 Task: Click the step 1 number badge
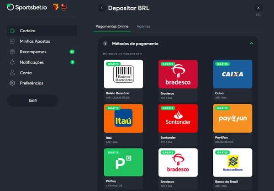[x=105, y=44]
